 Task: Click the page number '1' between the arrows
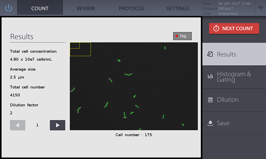37,125
